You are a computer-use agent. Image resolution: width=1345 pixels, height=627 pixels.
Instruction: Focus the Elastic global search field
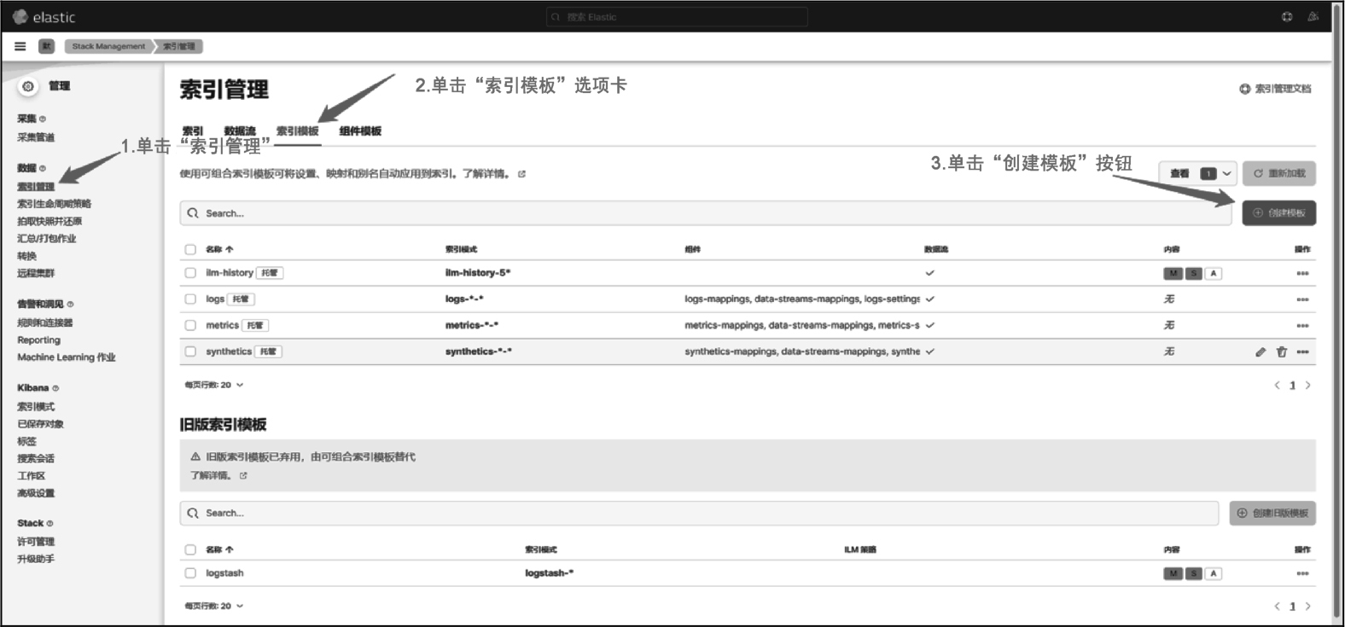[x=677, y=17]
